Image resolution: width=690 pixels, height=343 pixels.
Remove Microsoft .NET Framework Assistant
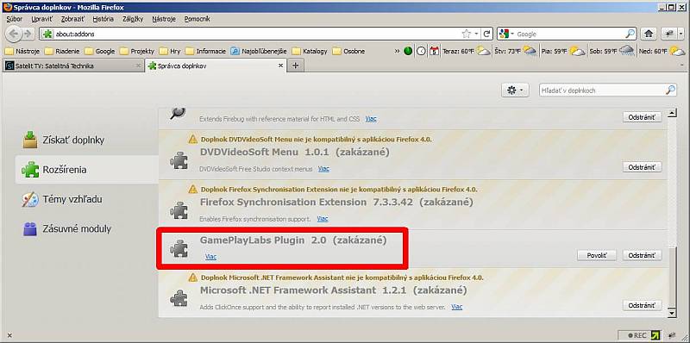[x=642, y=305]
